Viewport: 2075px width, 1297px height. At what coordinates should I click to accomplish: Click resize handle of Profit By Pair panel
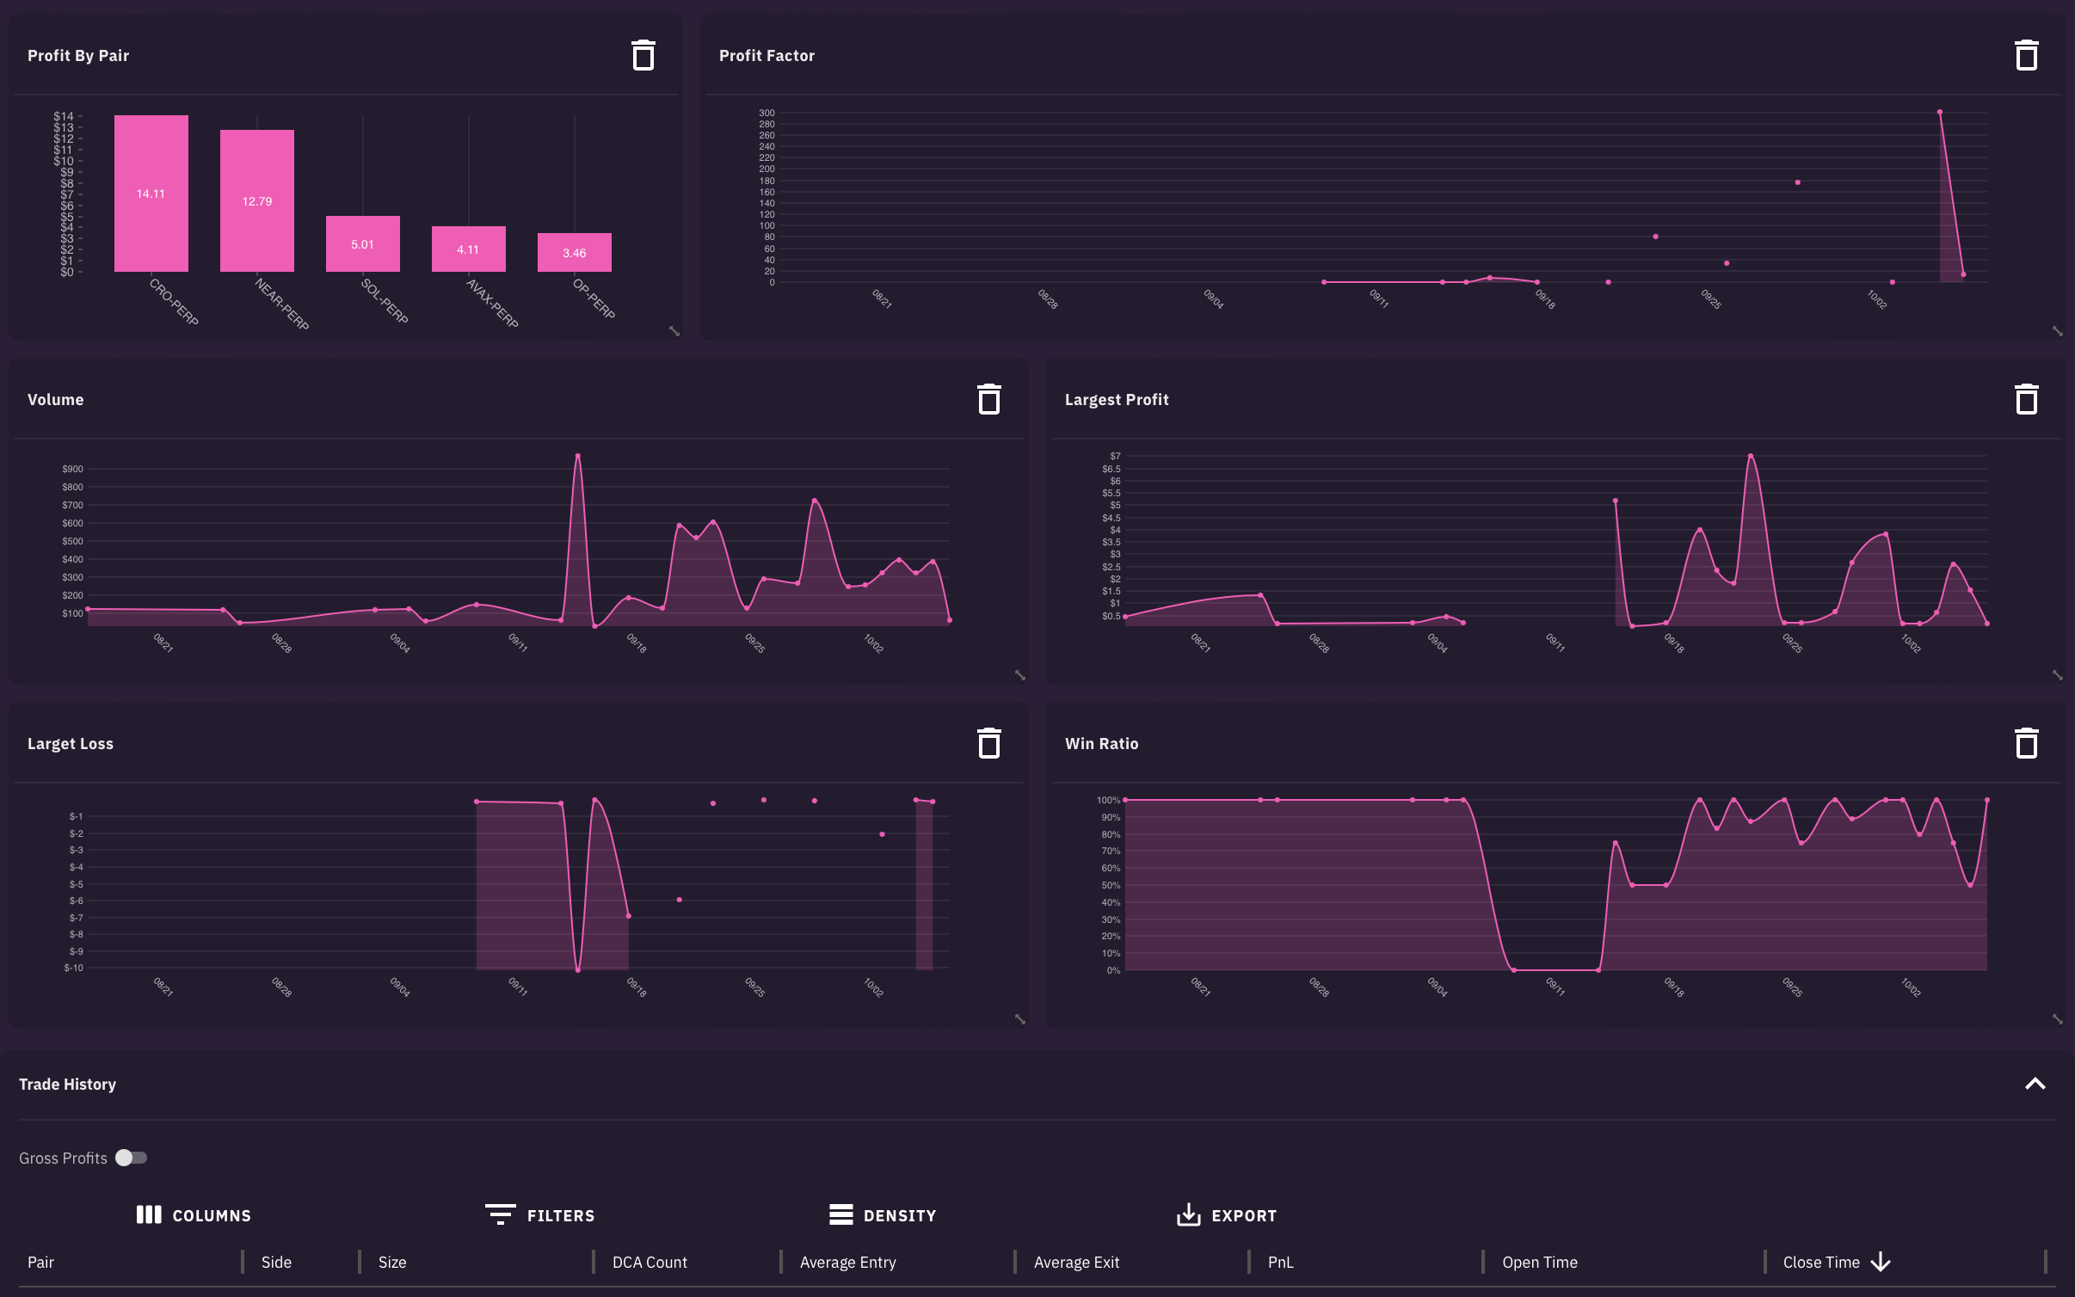tap(674, 331)
